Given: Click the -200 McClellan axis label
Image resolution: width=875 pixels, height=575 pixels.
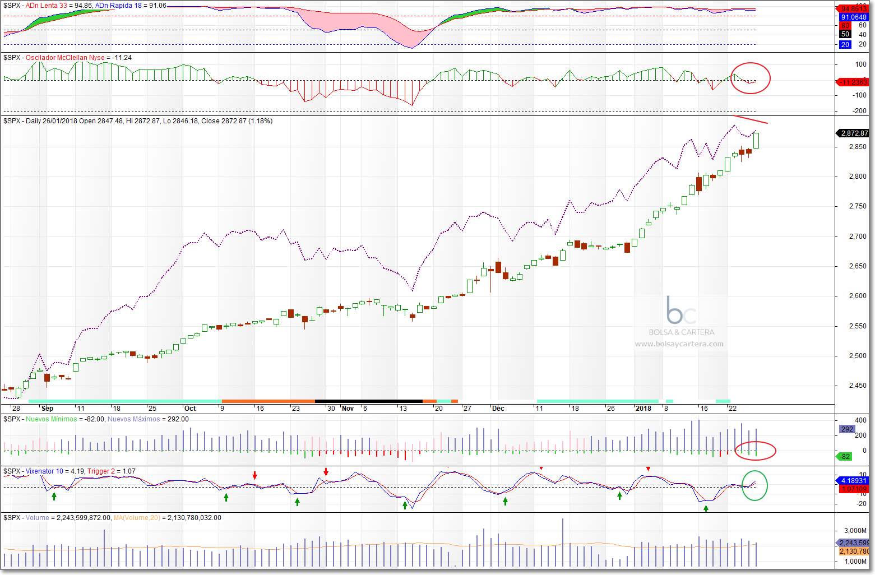Looking at the screenshot, I should click(860, 111).
